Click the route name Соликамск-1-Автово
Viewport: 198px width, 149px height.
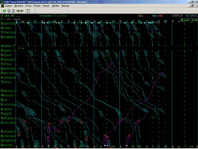click(53, 16)
